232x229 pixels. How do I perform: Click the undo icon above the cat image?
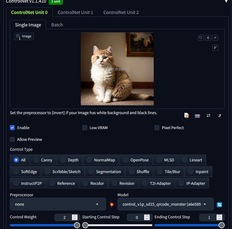pyautogui.click(x=201, y=38)
